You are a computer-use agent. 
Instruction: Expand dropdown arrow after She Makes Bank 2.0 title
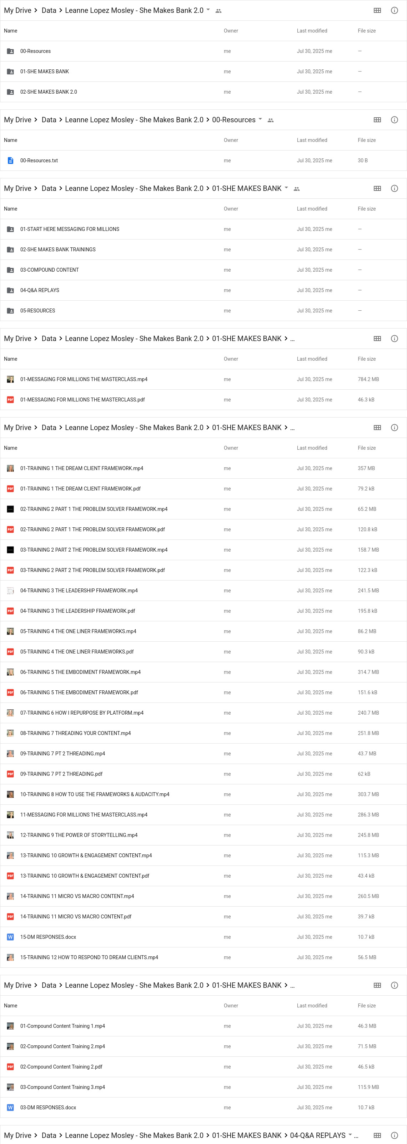[208, 9]
